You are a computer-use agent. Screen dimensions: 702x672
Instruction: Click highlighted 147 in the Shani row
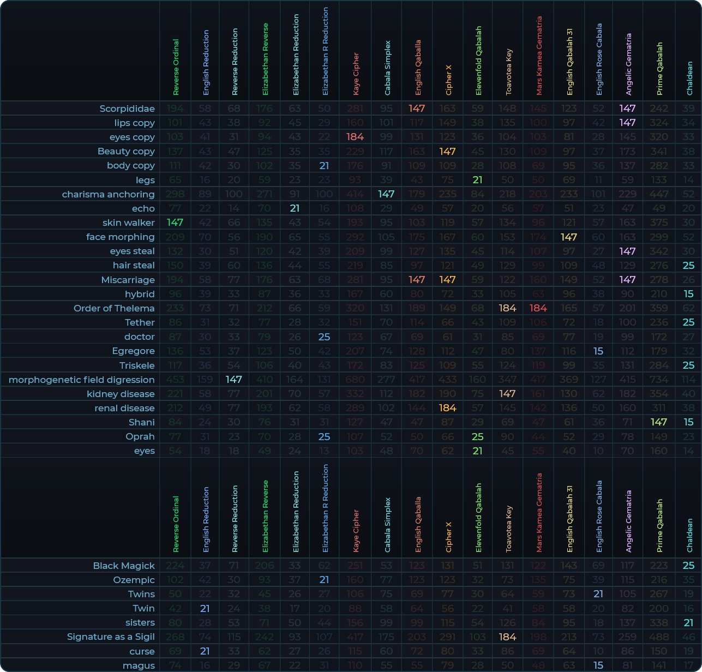click(659, 422)
